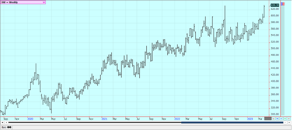Image resolution: width=292 pixels, height=130 pixels.
Task: Click the 460.00 price axis label
Action: tap(275, 62)
